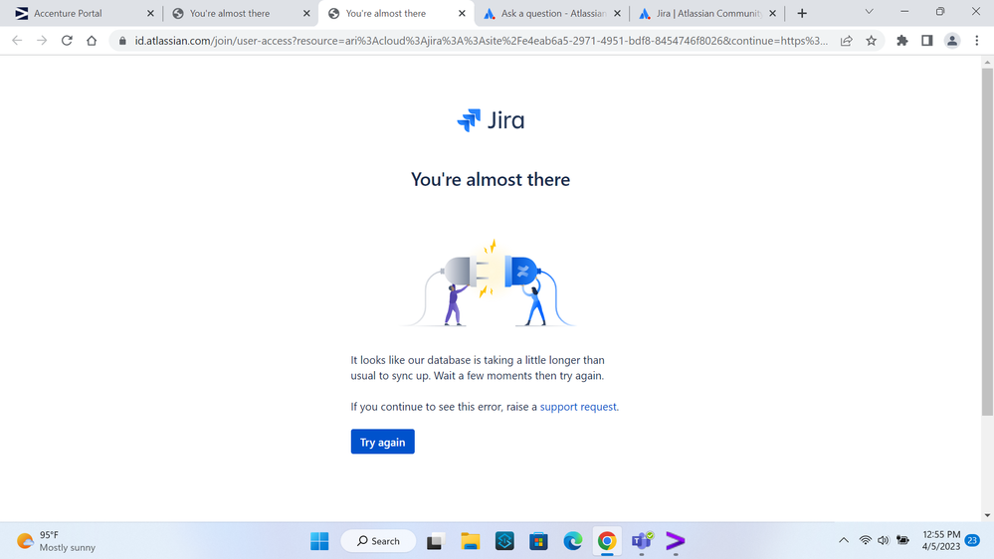Open the Chrome profile menu

[x=951, y=41]
